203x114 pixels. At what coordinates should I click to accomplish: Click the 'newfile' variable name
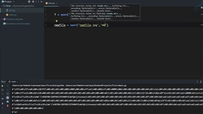60,25
